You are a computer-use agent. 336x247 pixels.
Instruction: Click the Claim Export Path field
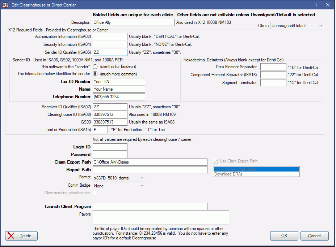[x=150, y=162]
